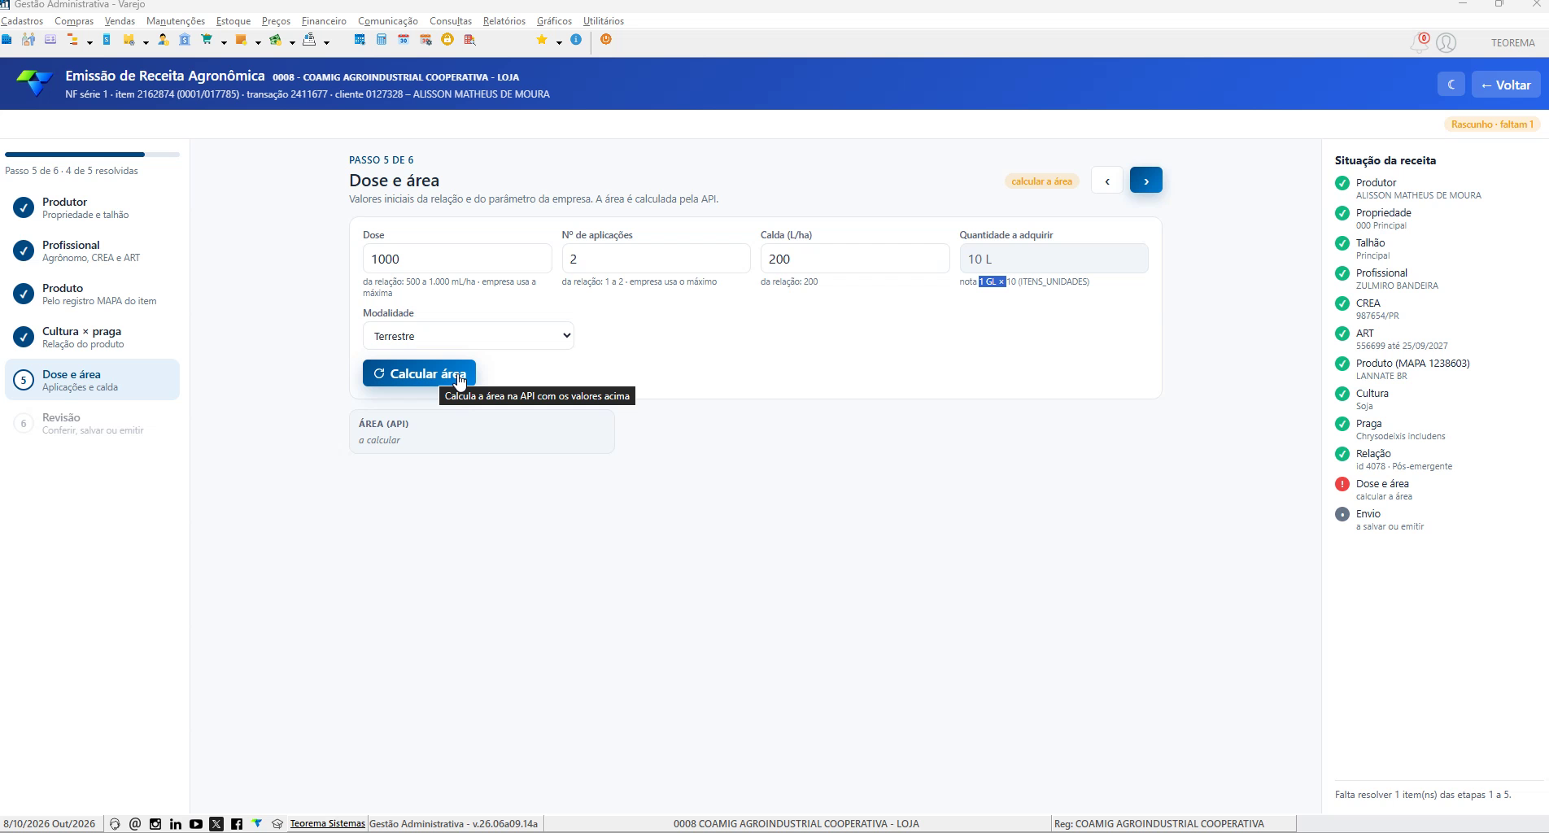Click the Dose input field
1549x833 pixels.
[457, 259]
